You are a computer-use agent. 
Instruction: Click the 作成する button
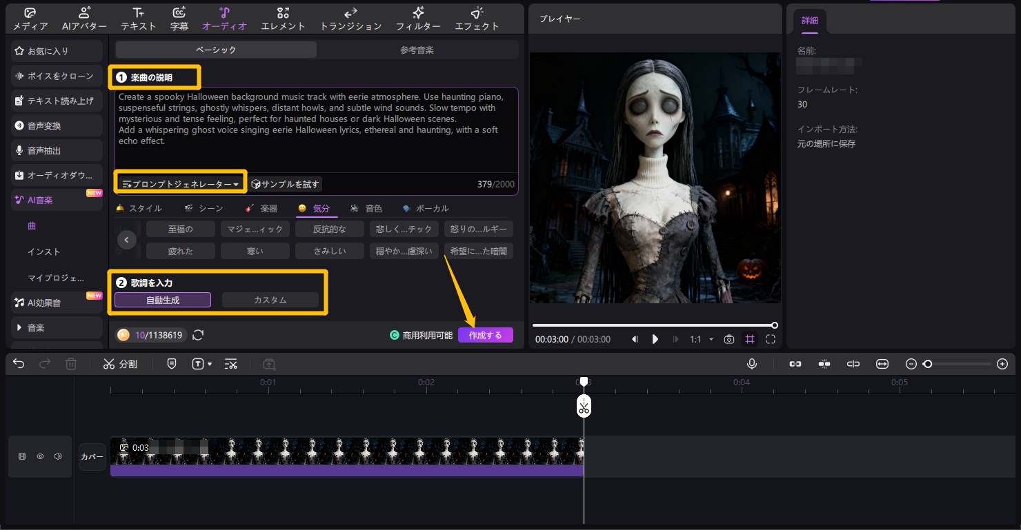485,335
